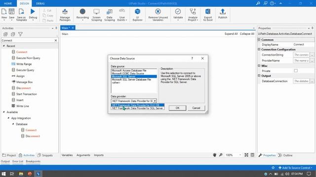Screen dimensions: 316x177
Task: Collapse the Recent activities group
Action: tap(4, 46)
